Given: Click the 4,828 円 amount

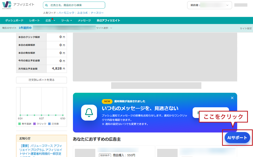Looking at the screenshot, I should click(x=59, y=68).
